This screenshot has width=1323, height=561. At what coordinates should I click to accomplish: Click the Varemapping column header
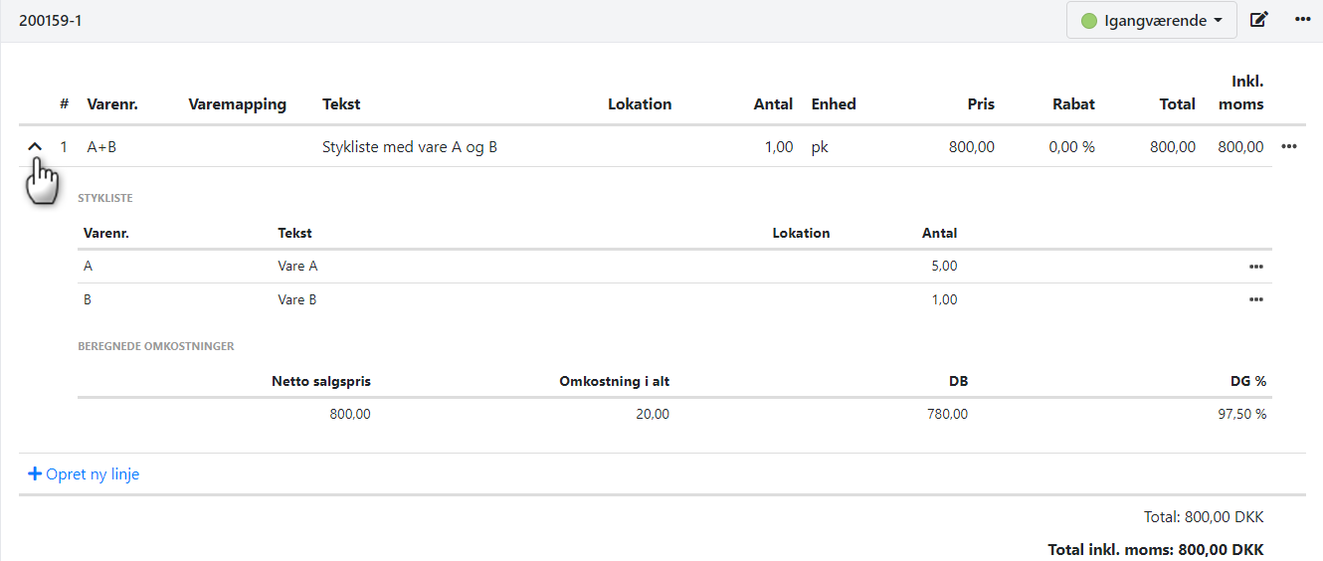click(237, 103)
